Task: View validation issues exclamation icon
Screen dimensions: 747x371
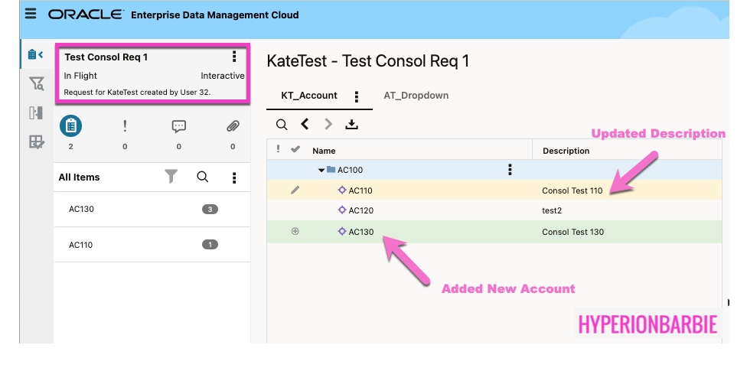Action: coord(125,126)
